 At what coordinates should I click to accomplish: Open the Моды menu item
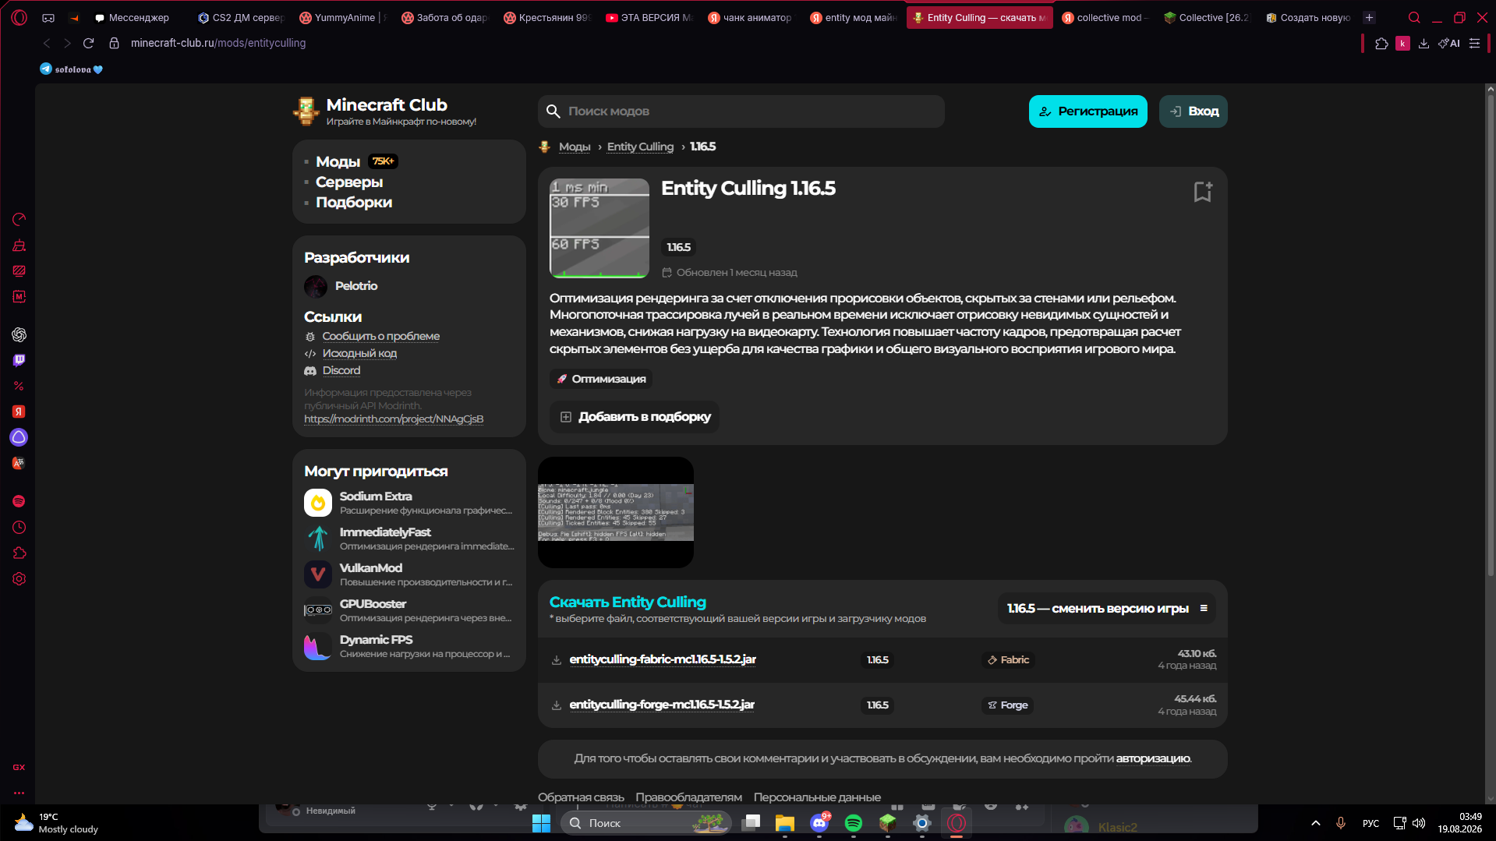(x=338, y=162)
